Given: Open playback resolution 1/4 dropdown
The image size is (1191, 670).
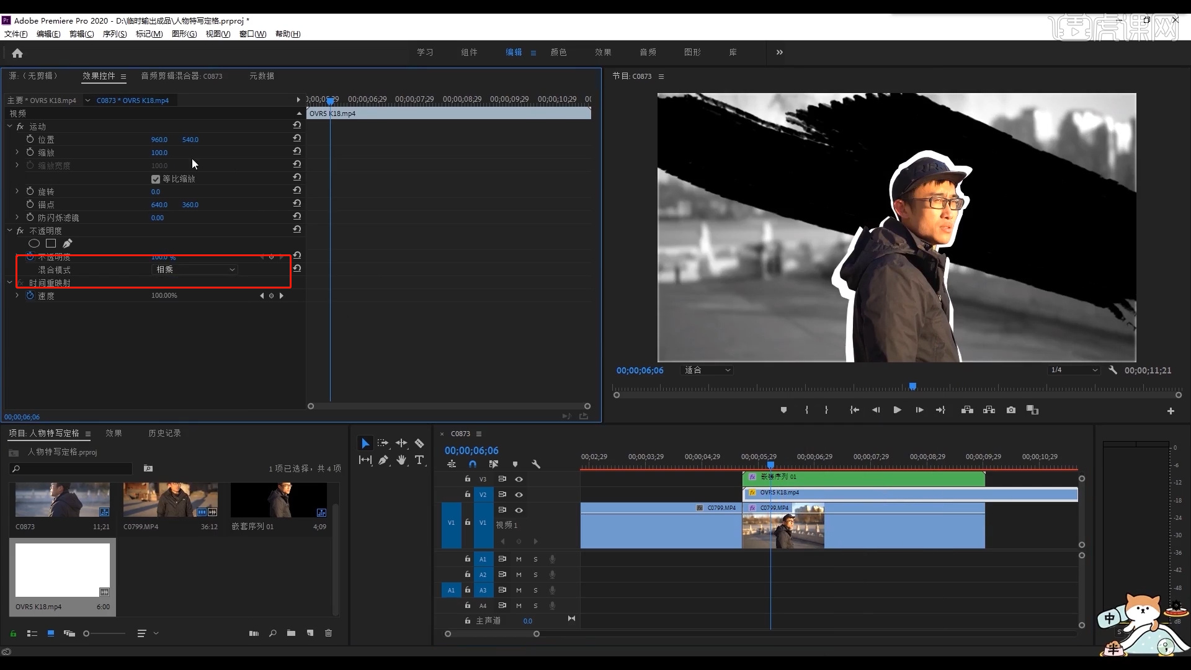Looking at the screenshot, I should [x=1074, y=370].
